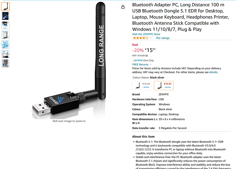Click the main Bluetooth adapter image
236x169 pixels.
click(69, 60)
